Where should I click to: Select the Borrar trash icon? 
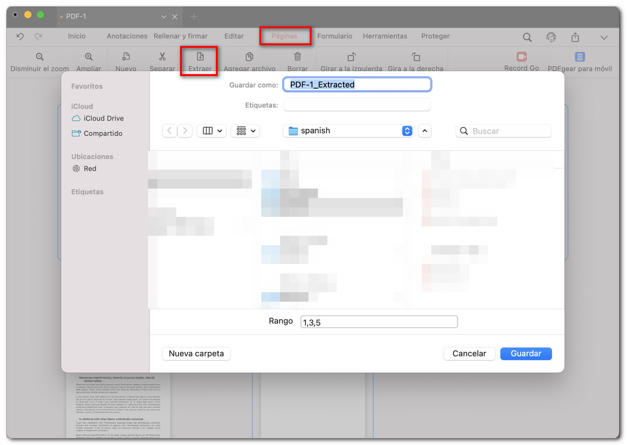pos(297,55)
